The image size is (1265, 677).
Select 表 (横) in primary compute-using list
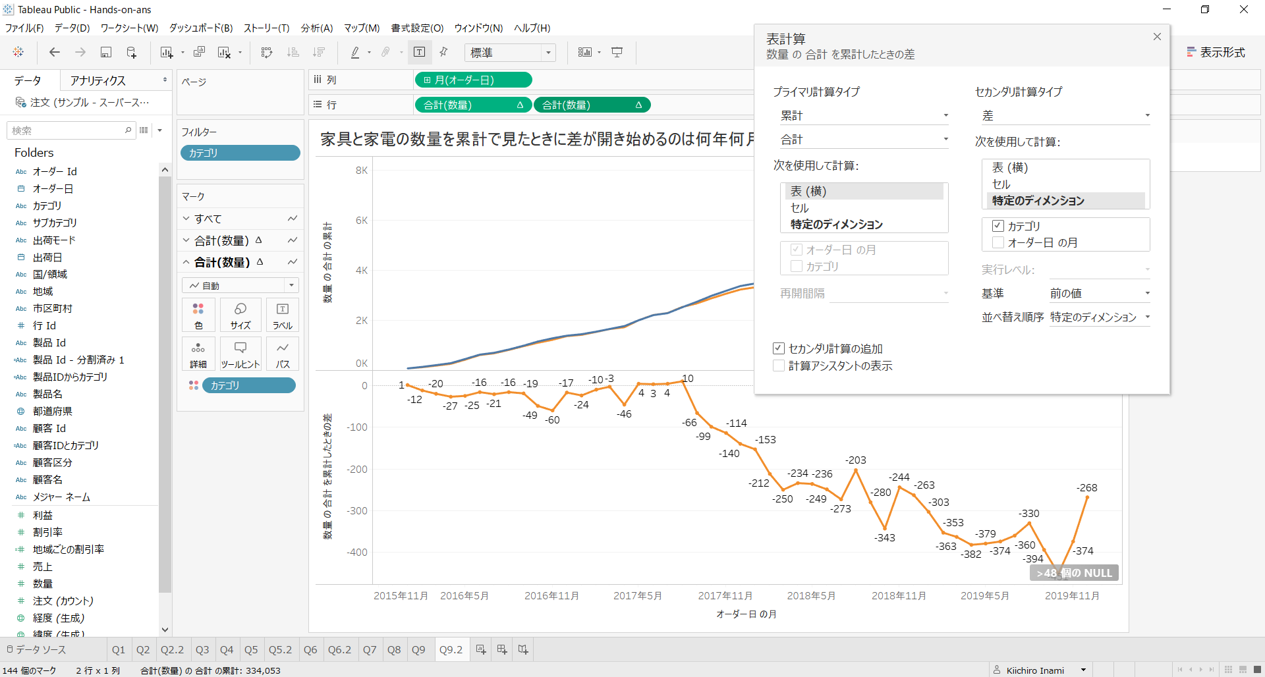[x=864, y=191]
